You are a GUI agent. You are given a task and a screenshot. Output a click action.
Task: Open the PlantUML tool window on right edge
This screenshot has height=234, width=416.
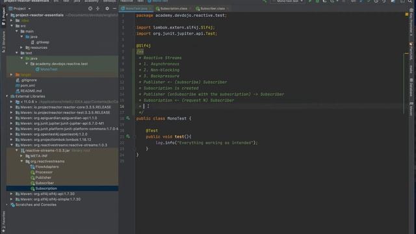(411, 51)
